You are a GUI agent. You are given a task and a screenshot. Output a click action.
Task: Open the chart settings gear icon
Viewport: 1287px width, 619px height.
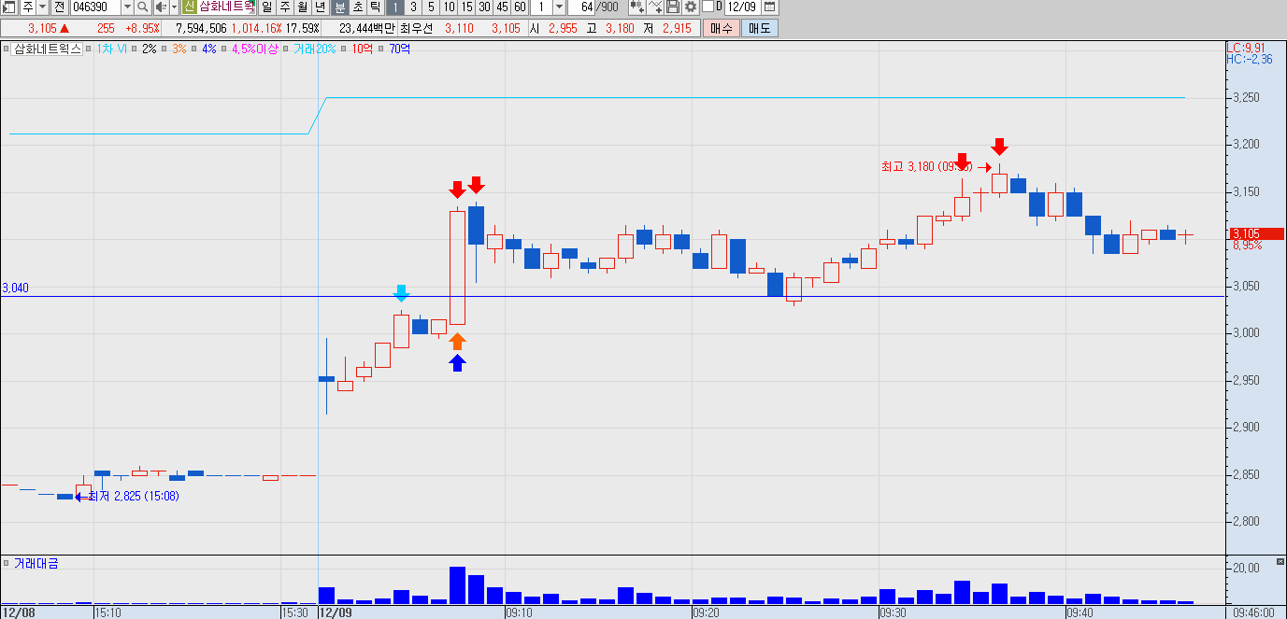pyautogui.click(x=691, y=7)
